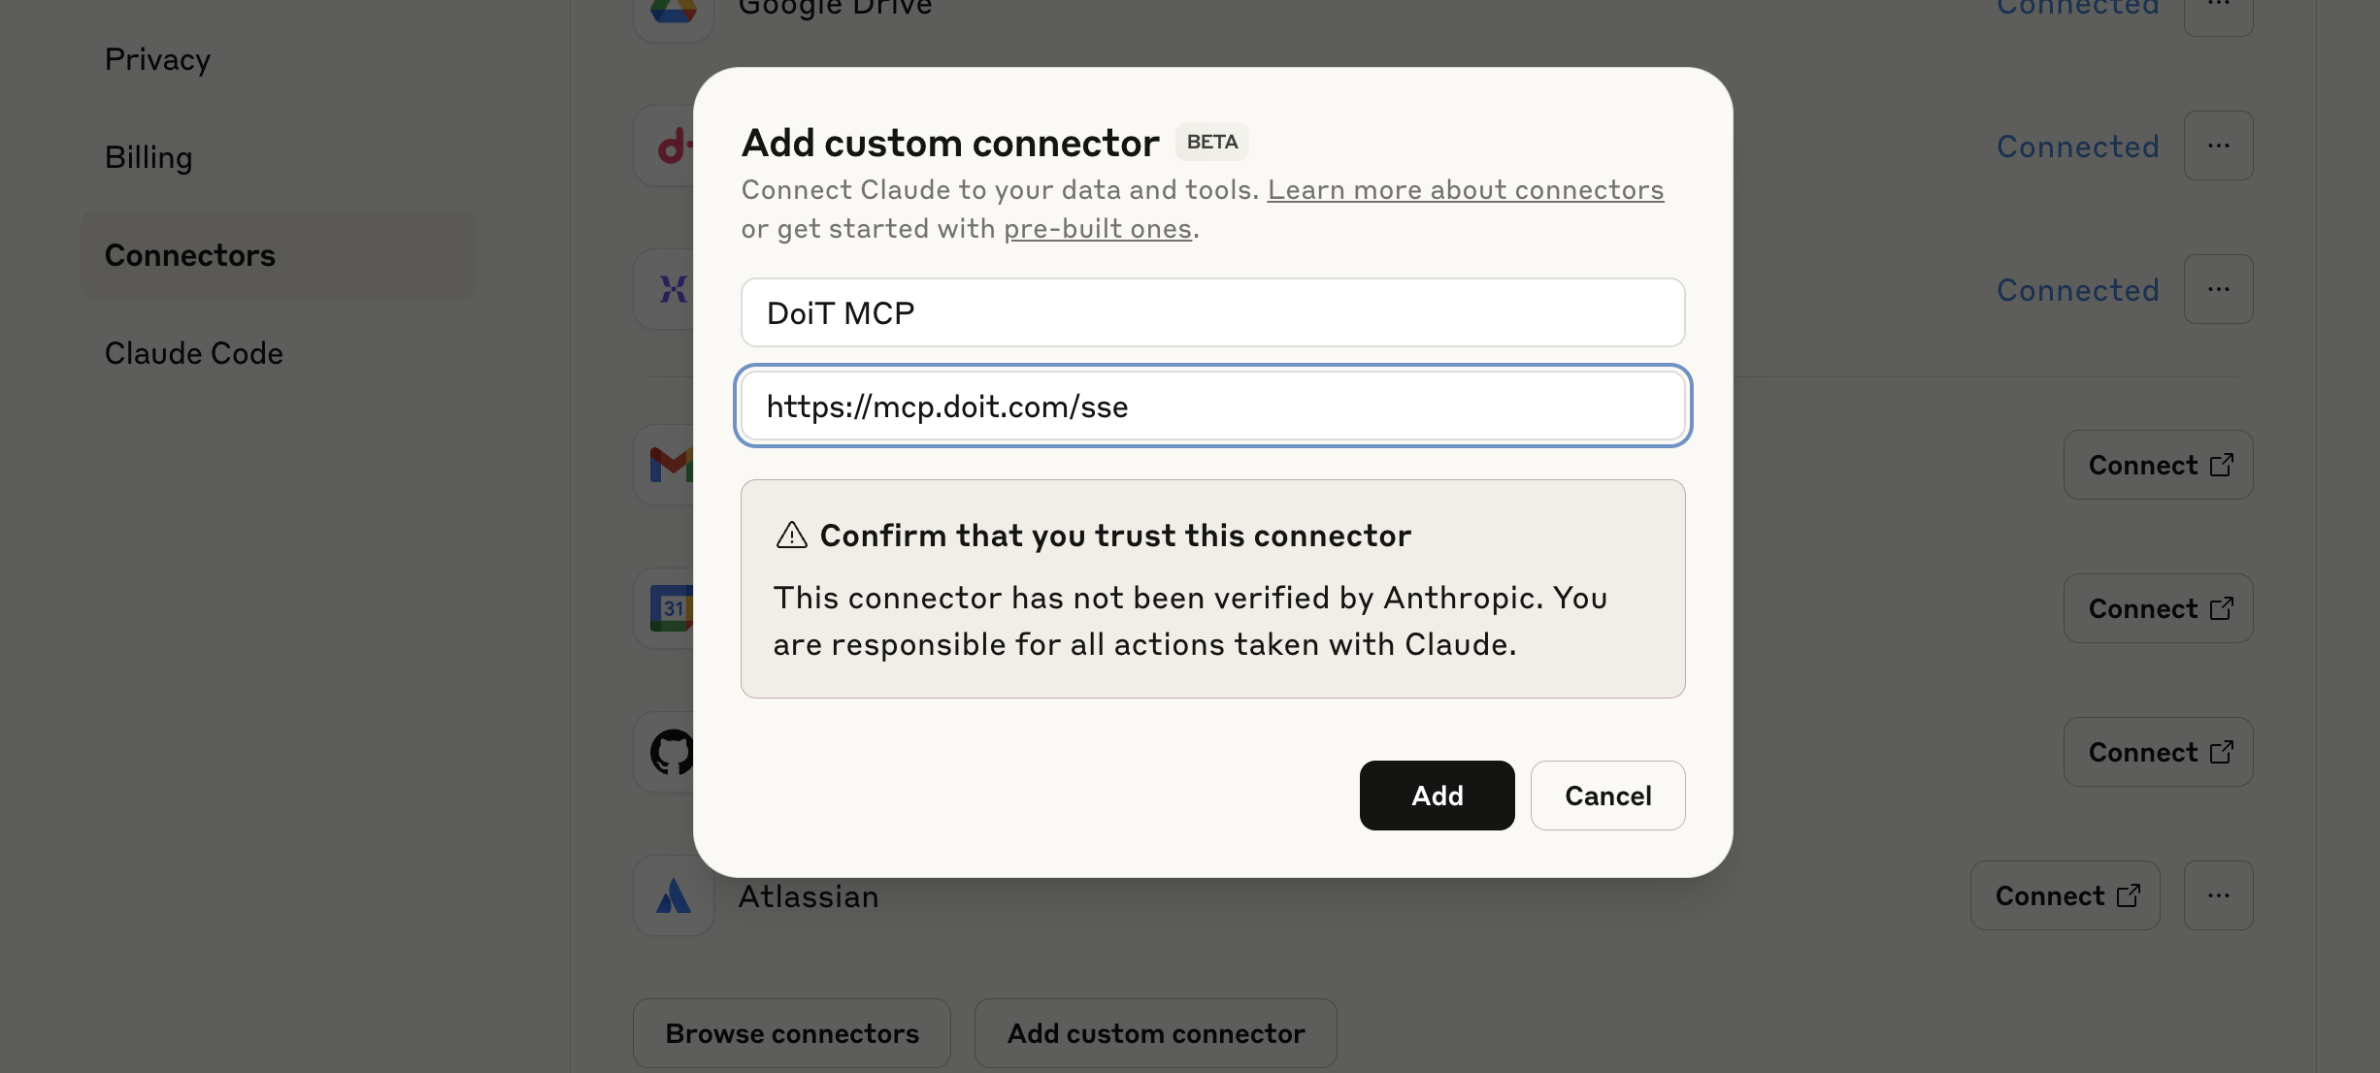This screenshot has height=1073, width=2380.
Task: Click the Google Calendar connector icon
Action: [672, 608]
